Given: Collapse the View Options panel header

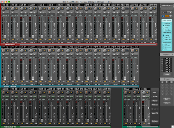Looking at the screenshot, I should pyautogui.click(x=167, y=20).
